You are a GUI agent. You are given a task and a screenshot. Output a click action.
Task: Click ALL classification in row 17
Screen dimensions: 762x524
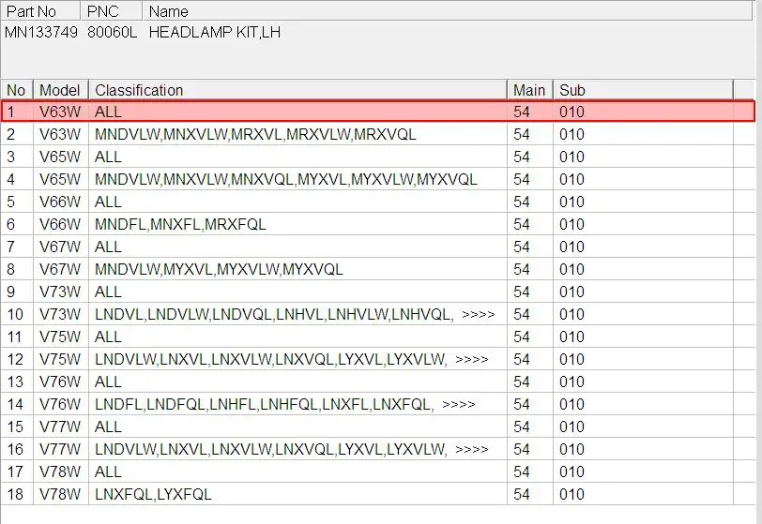108,472
